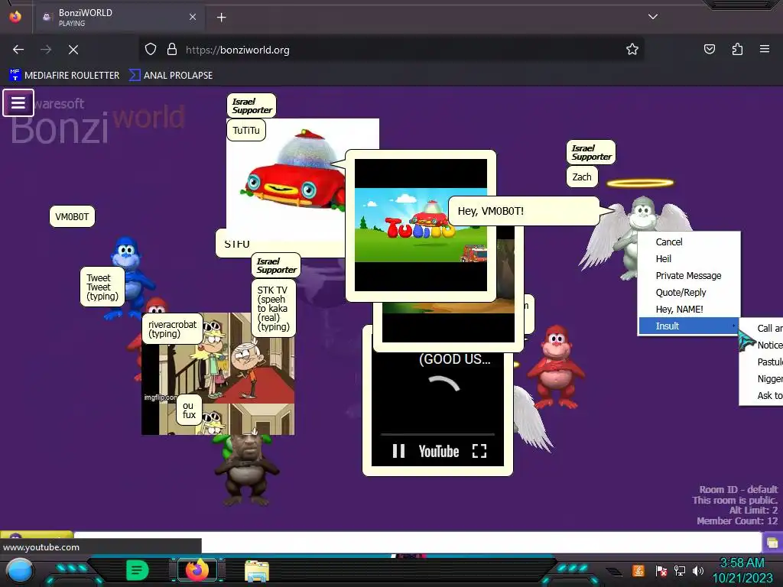Viewport: 783px width, 587px height.
Task: Open tracking protection shield info
Action: (x=151, y=50)
